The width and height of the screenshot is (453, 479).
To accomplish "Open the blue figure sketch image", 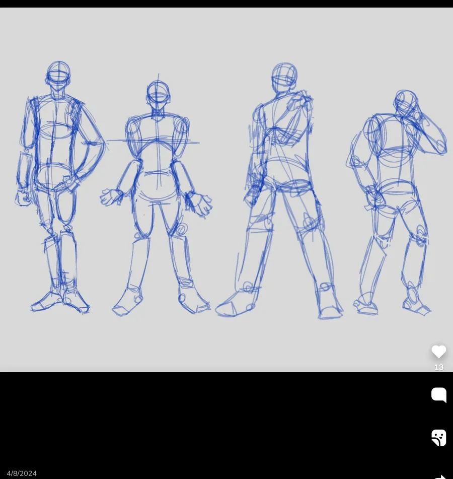I will [226, 190].
